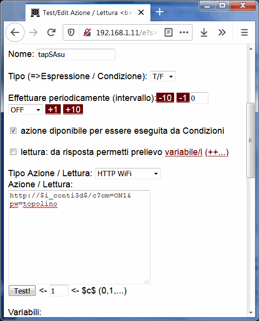
Task: Click inside the Azione / Lettura textarea
Action: click(x=79, y=237)
